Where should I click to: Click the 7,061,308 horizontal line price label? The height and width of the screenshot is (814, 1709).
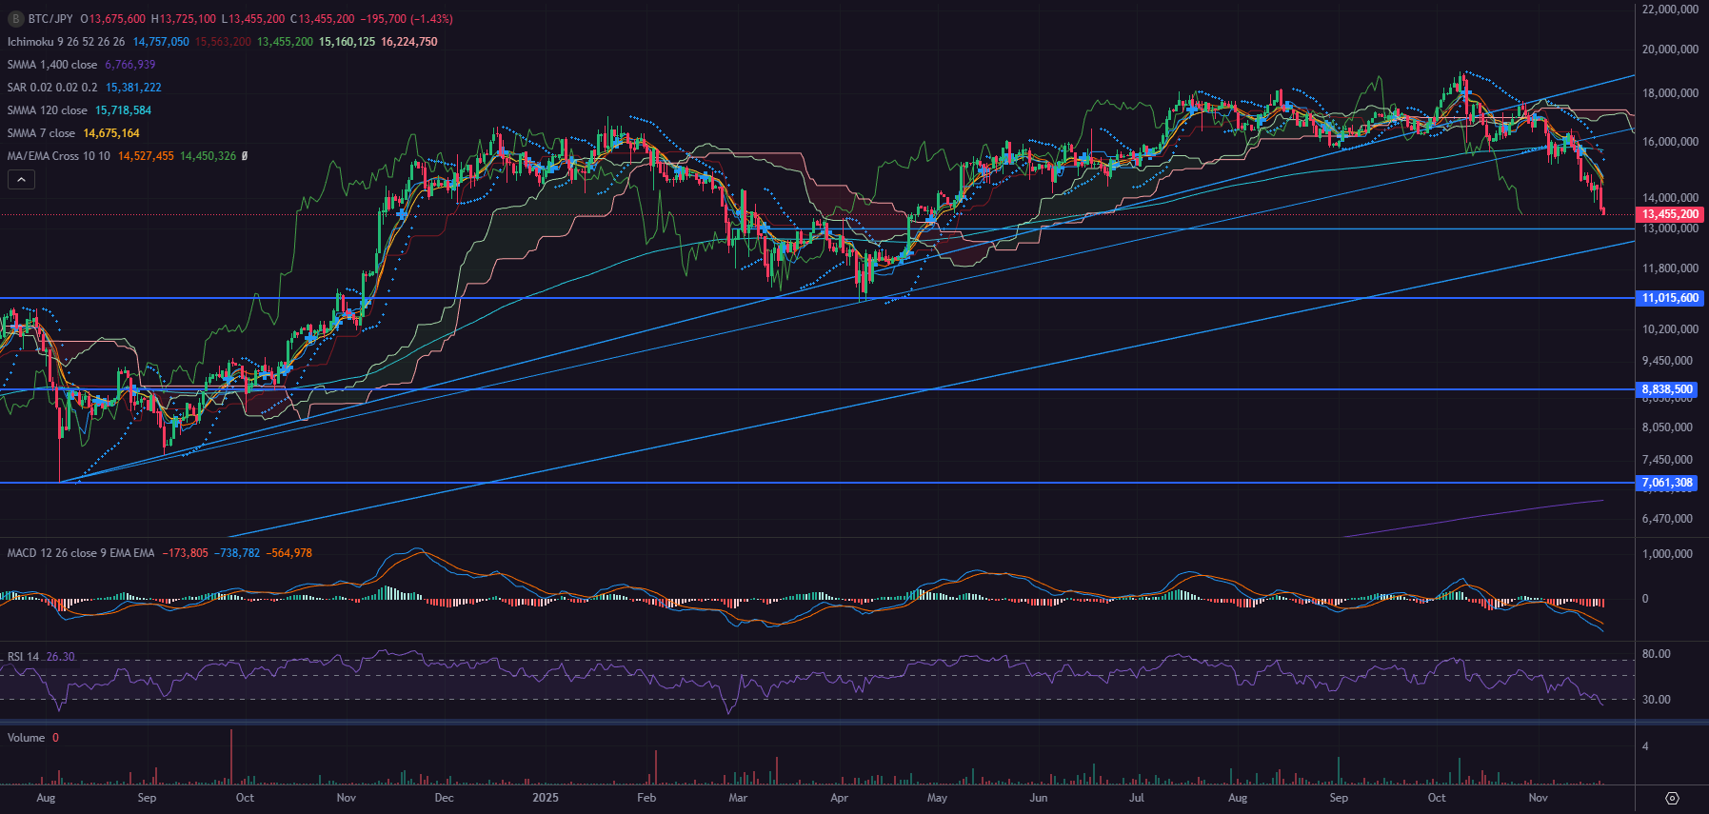[x=1668, y=483]
